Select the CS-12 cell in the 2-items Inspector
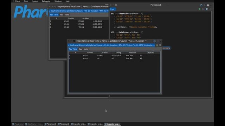Viewport: 225px width, 126px height. [x=85, y=58]
